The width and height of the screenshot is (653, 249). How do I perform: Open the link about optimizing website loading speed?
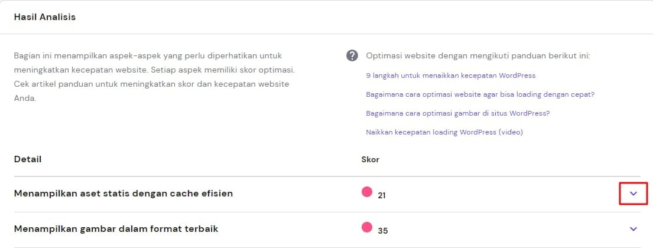tap(480, 94)
